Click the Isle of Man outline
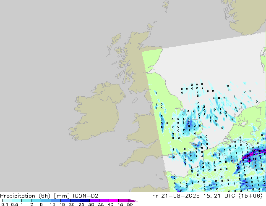 click(x=135, y=100)
